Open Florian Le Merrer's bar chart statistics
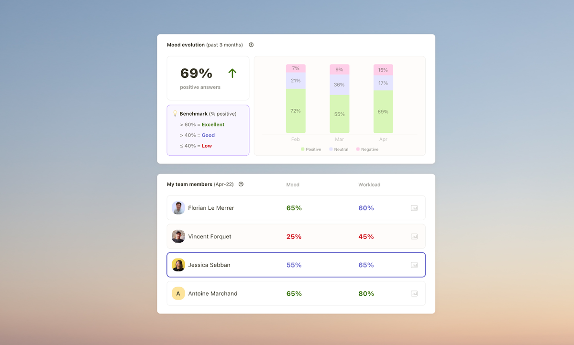Viewport: 574px width, 345px height. point(414,208)
